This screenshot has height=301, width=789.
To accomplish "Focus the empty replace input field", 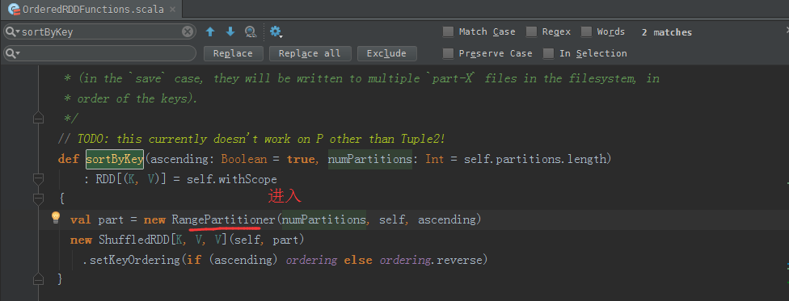I will (x=99, y=53).
